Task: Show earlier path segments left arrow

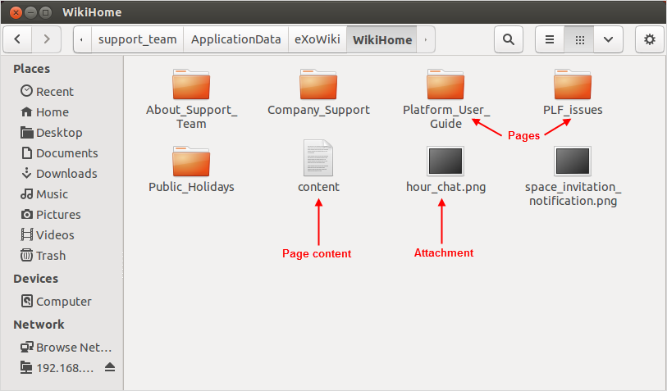Action: pos(82,39)
